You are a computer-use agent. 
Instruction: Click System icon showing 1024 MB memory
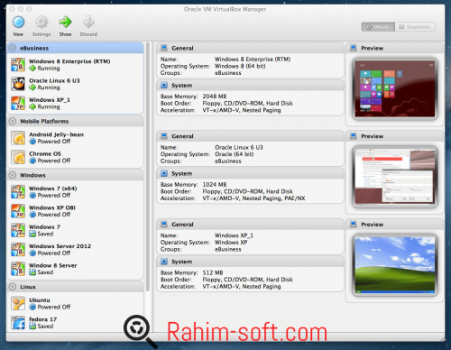(164, 173)
